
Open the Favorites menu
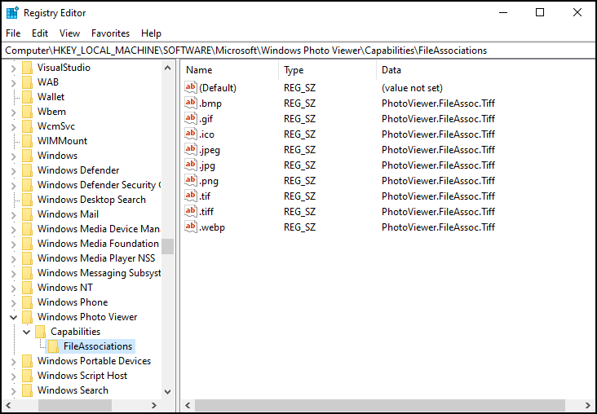coord(110,33)
